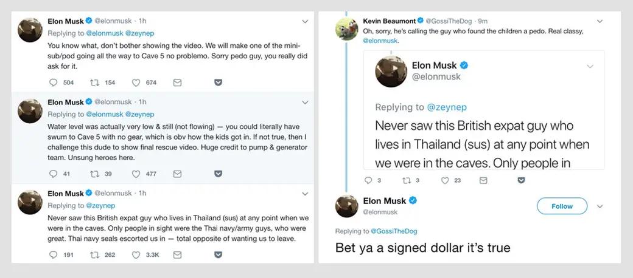
Task: Save the 'Water level' tweet to Pocket
Action: (218, 174)
